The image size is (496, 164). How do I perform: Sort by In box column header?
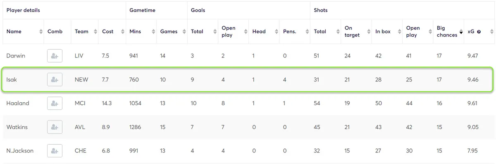pyautogui.click(x=383, y=32)
